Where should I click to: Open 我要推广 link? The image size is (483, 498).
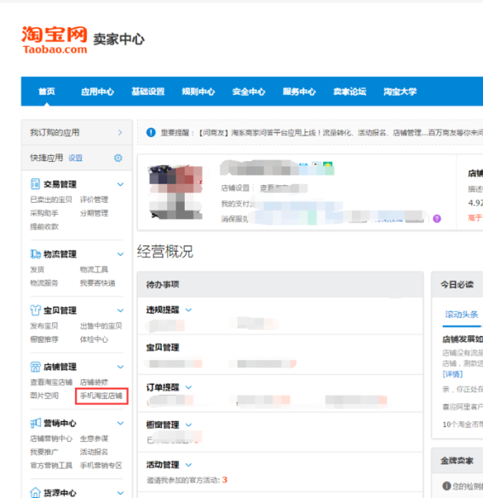point(44,452)
